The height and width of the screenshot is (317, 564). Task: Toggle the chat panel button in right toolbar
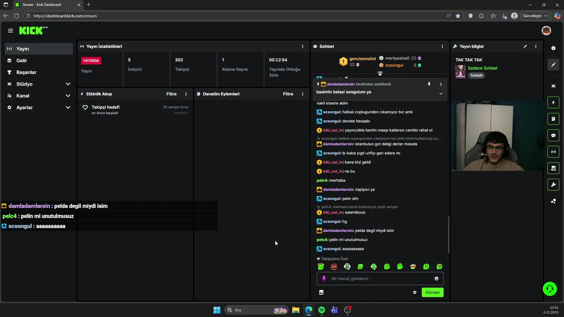coord(553,135)
